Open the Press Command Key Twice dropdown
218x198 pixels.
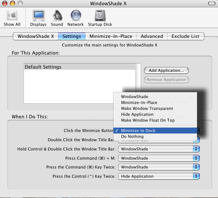point(159,167)
